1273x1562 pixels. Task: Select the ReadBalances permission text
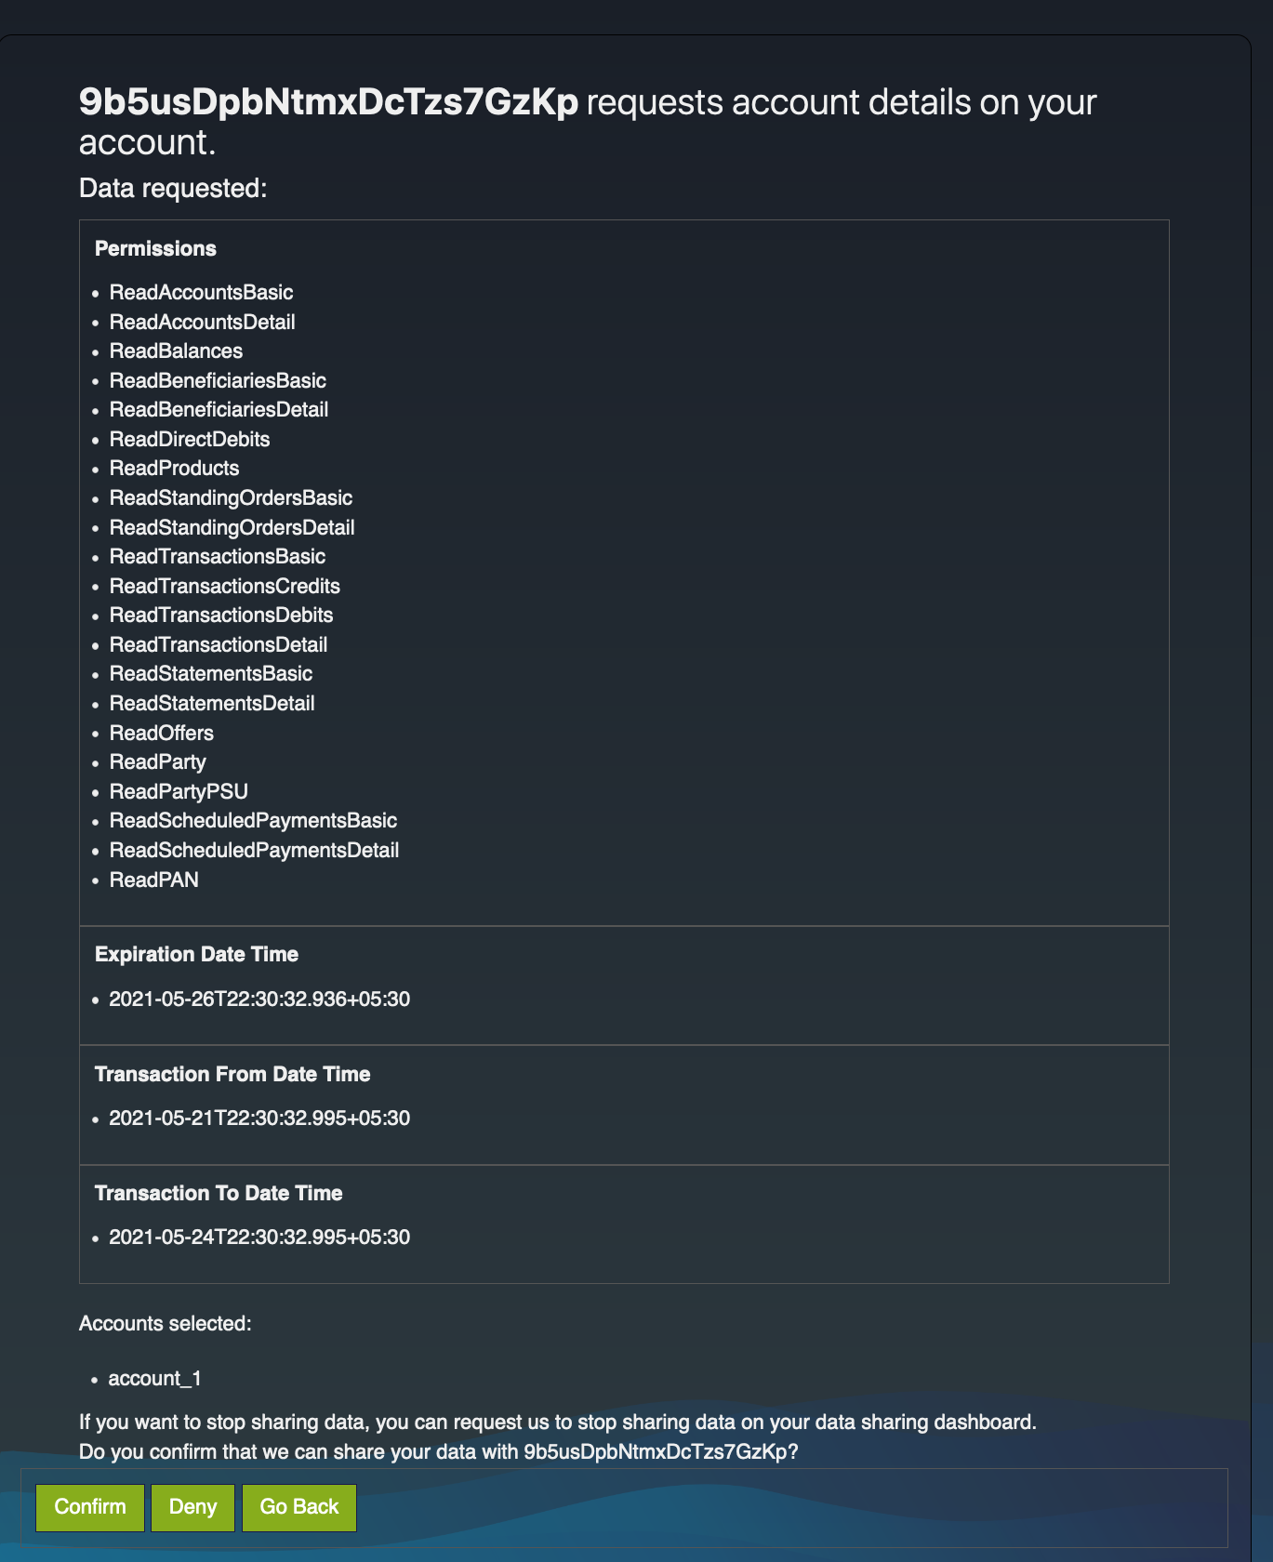(176, 351)
